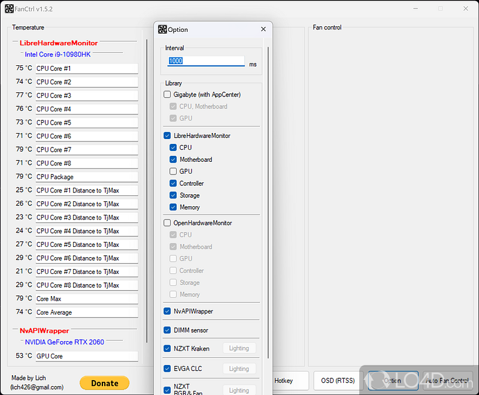This screenshot has height=395, width=479.
Task: Click the Donate button
Action: pos(104,383)
